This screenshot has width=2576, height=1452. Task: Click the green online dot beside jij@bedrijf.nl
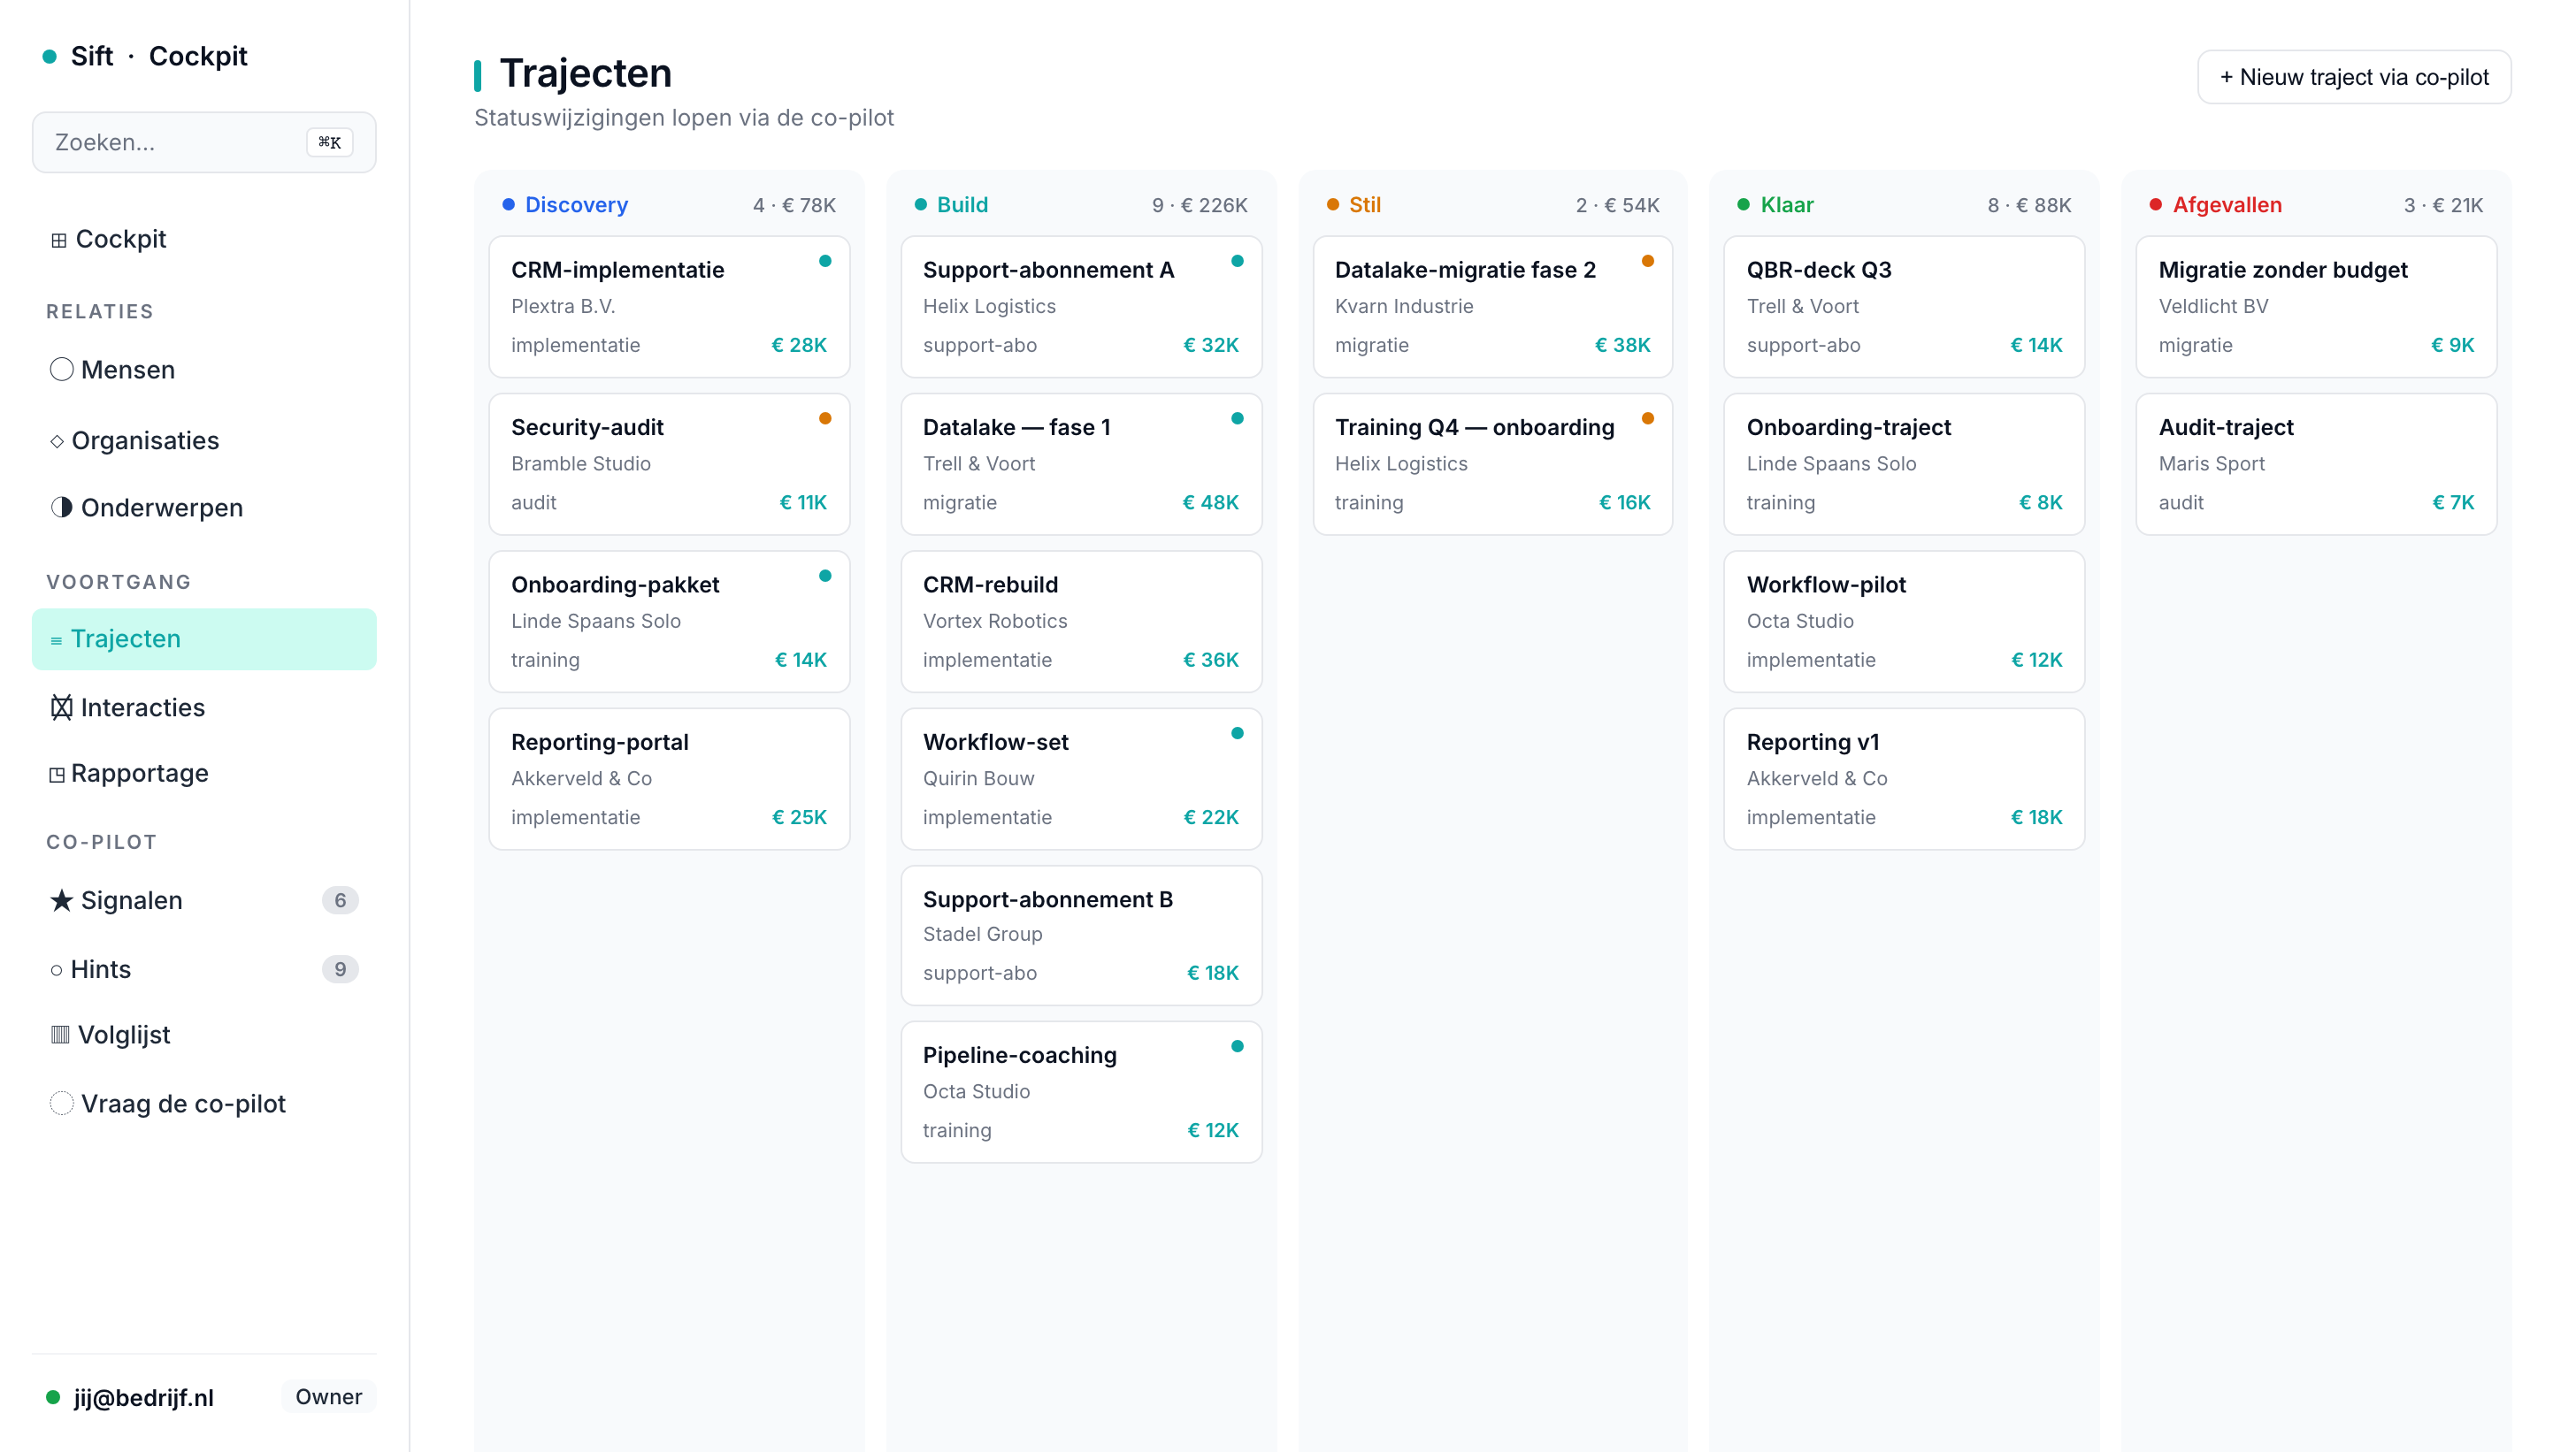[x=53, y=1397]
